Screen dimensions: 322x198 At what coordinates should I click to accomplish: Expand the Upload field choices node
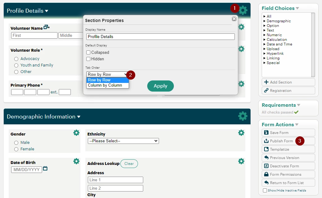click(x=264, y=49)
